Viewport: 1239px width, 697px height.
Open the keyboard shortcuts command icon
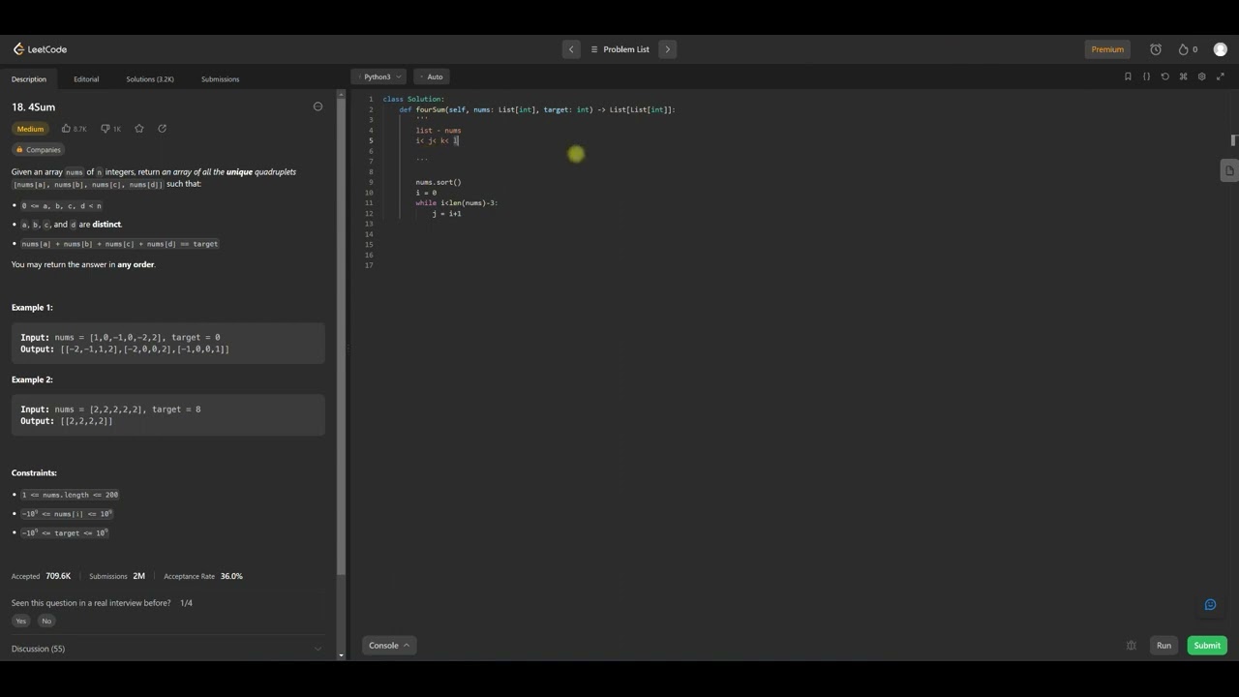[x=1183, y=76]
